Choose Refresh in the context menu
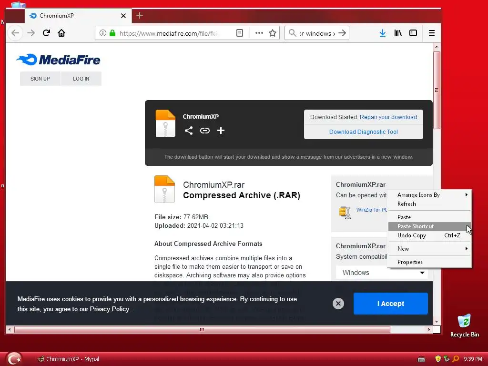 (x=429, y=204)
